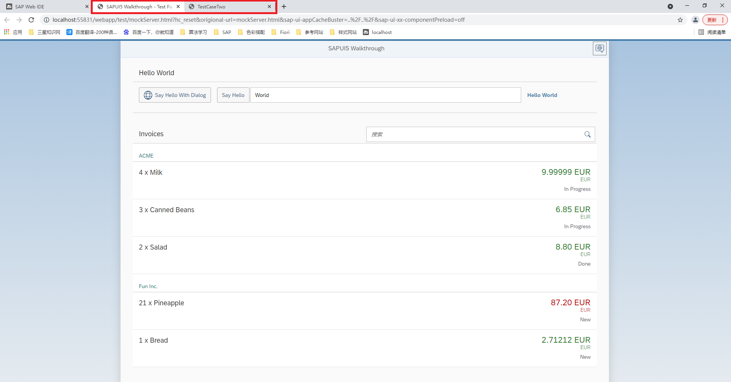Click the Chrome update button
Screen dimensions: 731x382
pyautogui.click(x=715, y=20)
